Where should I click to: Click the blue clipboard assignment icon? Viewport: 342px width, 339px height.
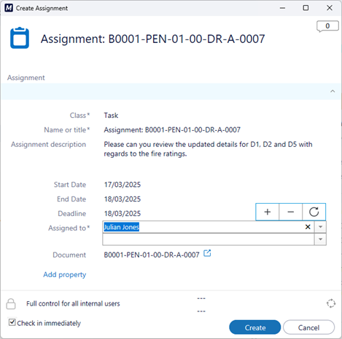[x=20, y=38]
